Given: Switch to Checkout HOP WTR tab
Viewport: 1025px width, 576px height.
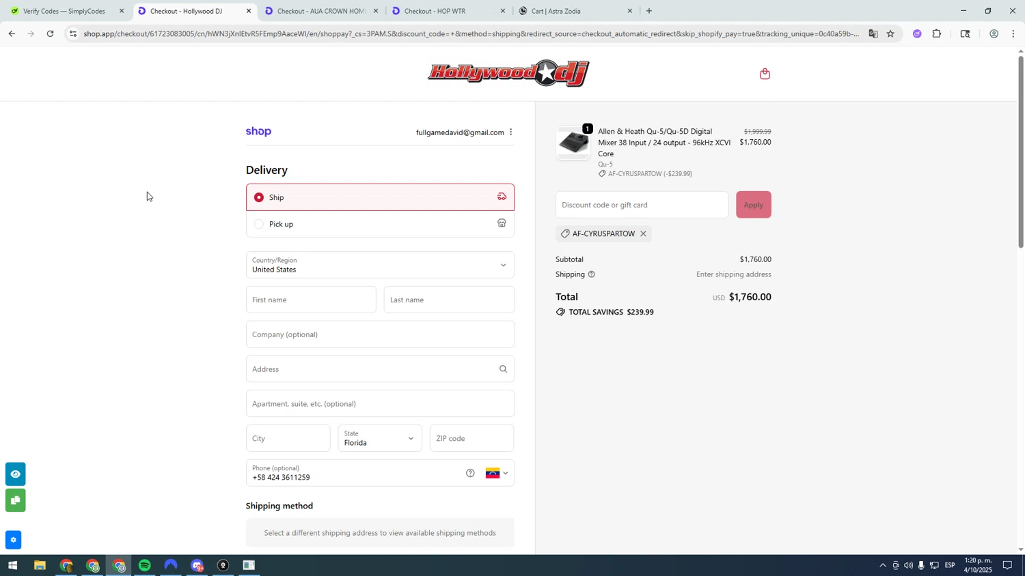Looking at the screenshot, I should click(x=447, y=11).
